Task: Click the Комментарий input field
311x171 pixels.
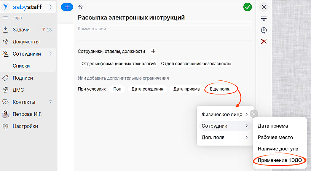Action: pos(164,33)
